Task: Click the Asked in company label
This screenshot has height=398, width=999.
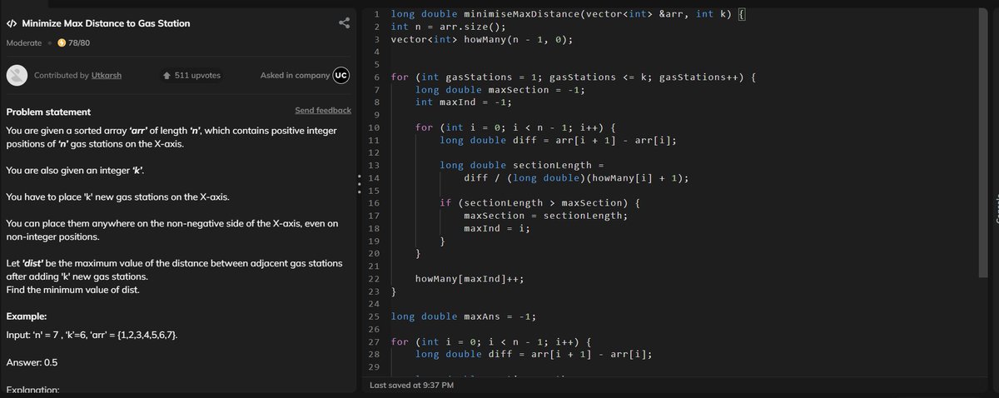Action: [296, 75]
